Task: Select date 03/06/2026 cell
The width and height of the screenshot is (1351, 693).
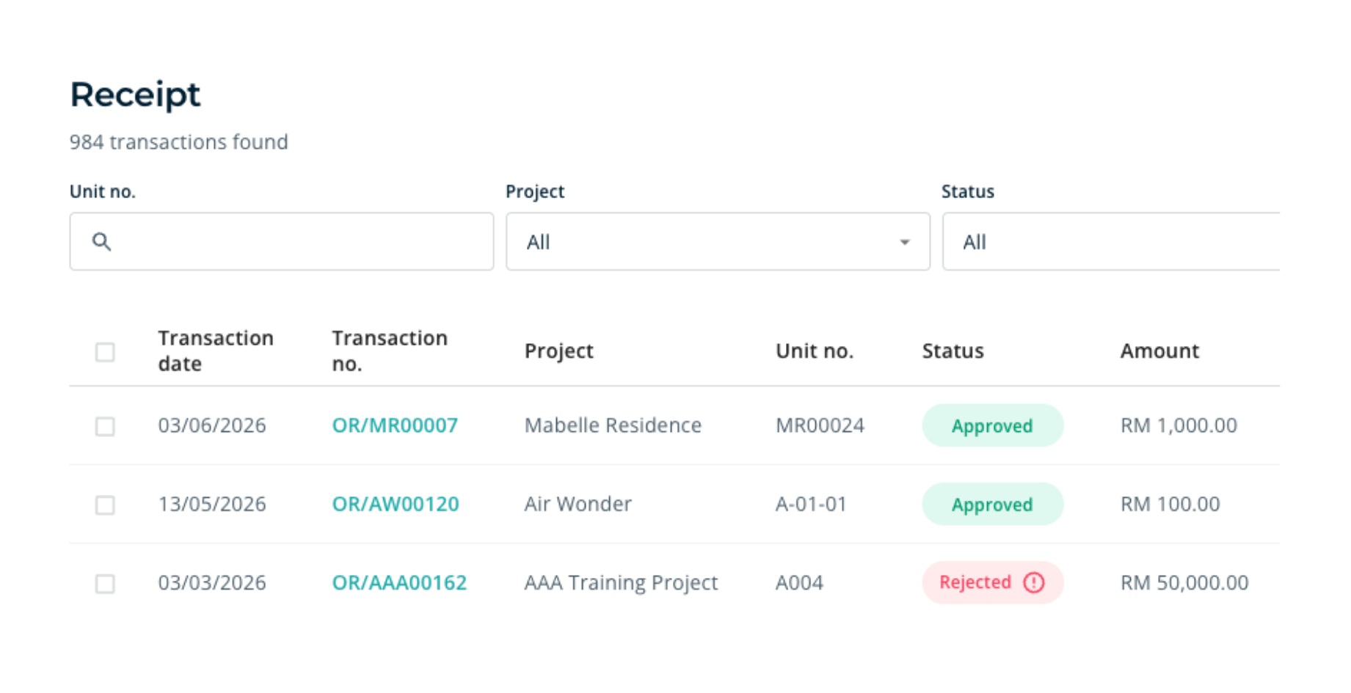Action: (212, 425)
